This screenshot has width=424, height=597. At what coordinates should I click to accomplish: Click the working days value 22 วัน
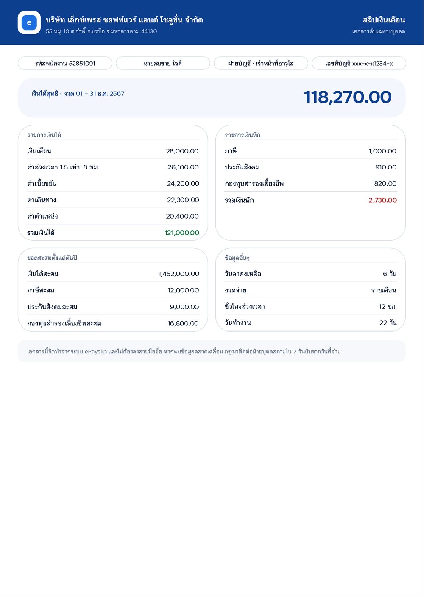click(x=388, y=322)
